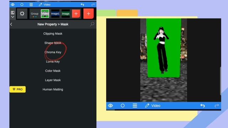Undo using arrow in left panel top bar
Screen dimensions: 228x128
click(x=82, y=5)
